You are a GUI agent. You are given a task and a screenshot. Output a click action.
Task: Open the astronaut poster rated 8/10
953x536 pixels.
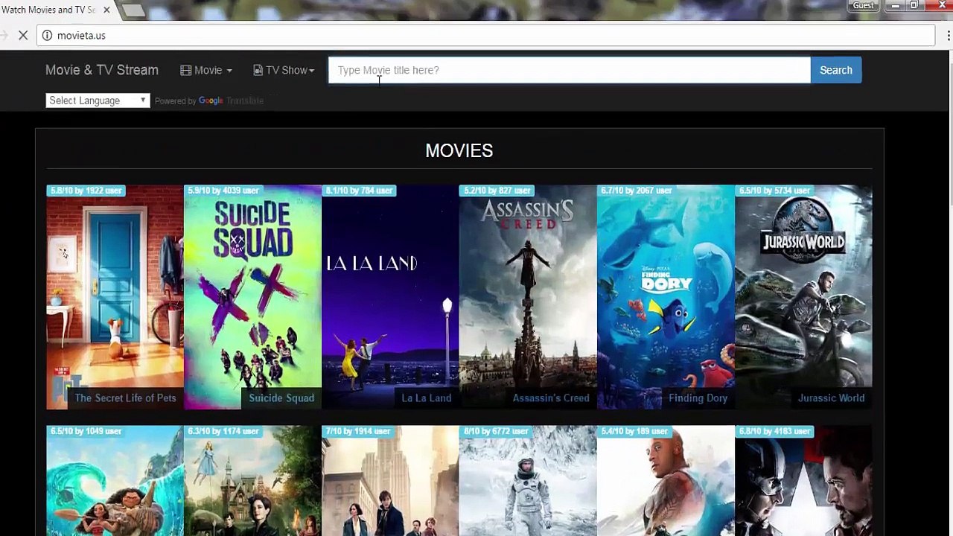(x=528, y=481)
